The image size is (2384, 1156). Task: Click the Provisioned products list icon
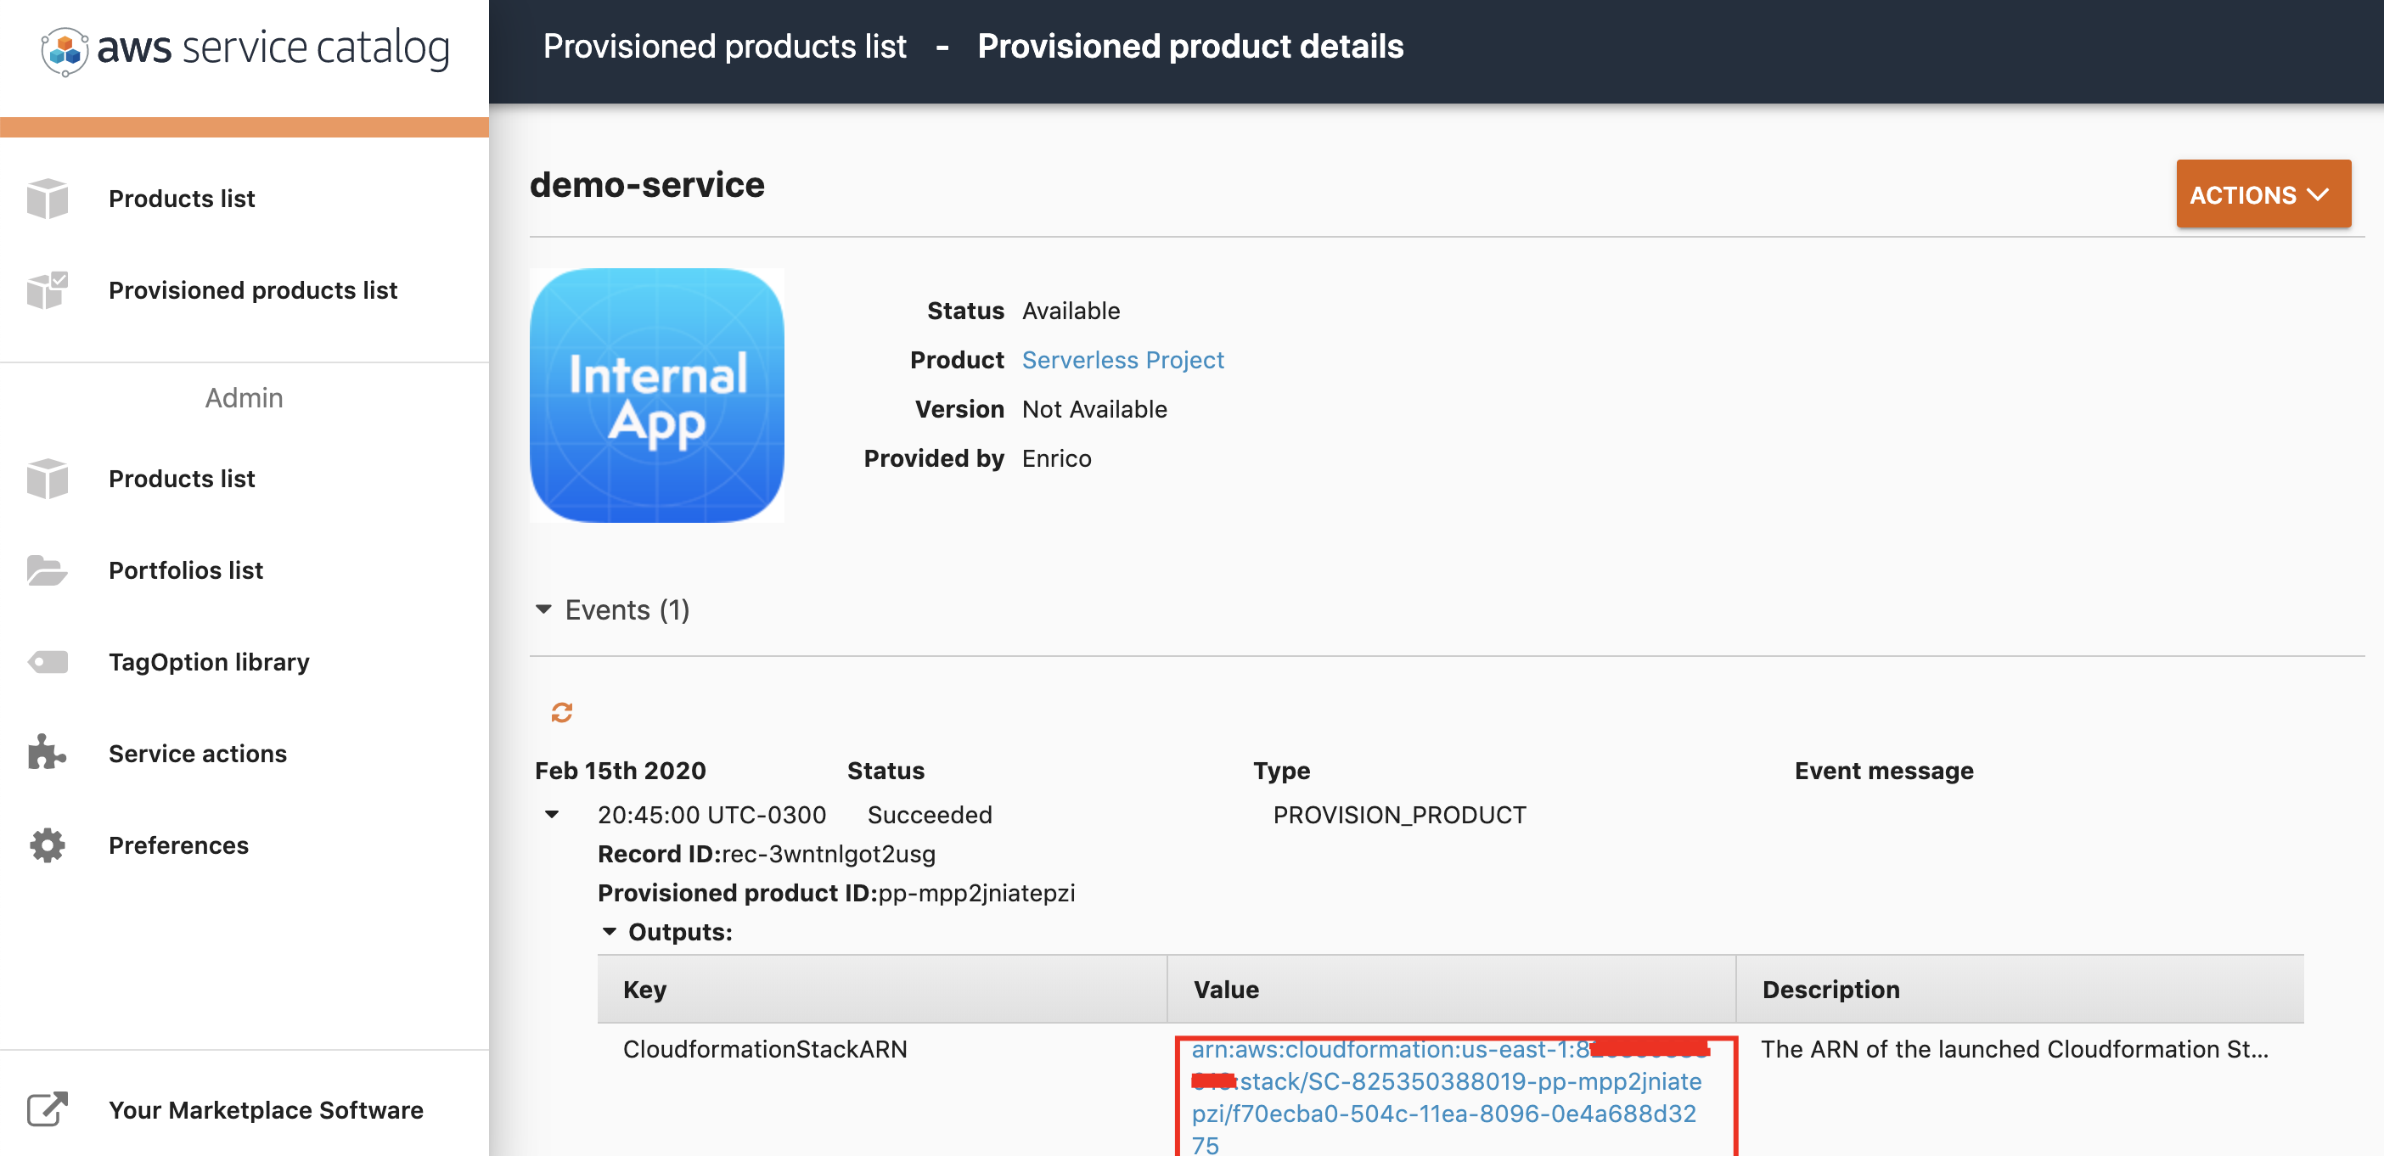pos(48,289)
